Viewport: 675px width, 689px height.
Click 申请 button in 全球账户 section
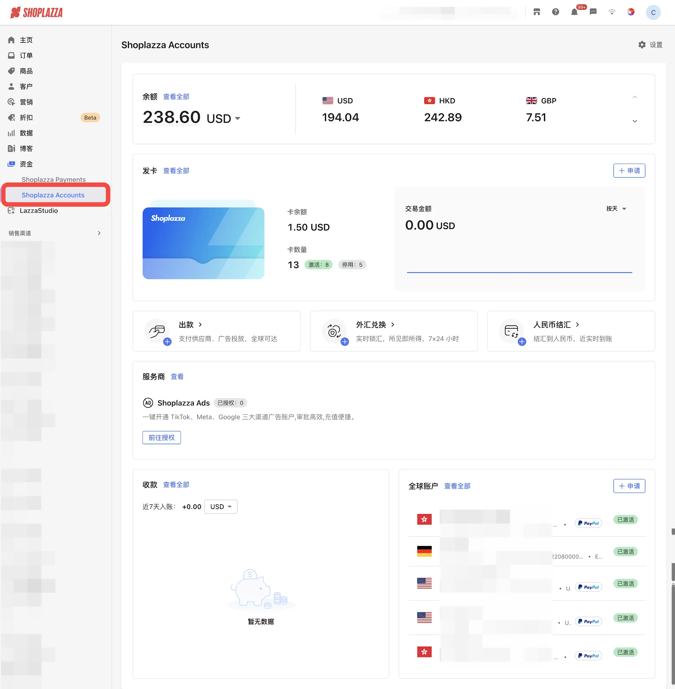click(x=629, y=486)
